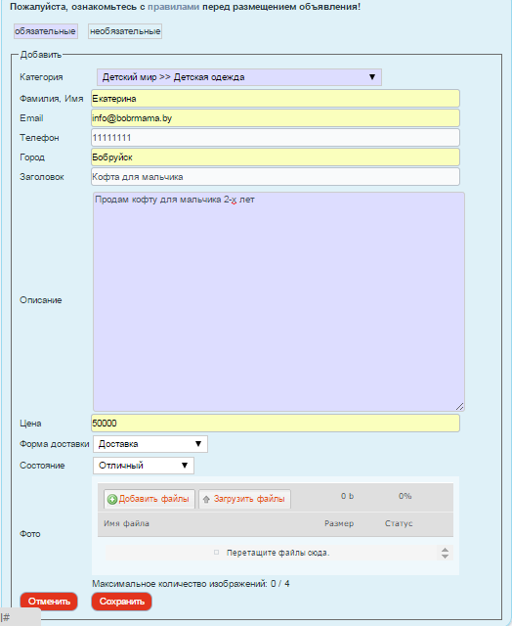Click the 0% upload progress value
This screenshot has width=512, height=626.
pos(405,496)
